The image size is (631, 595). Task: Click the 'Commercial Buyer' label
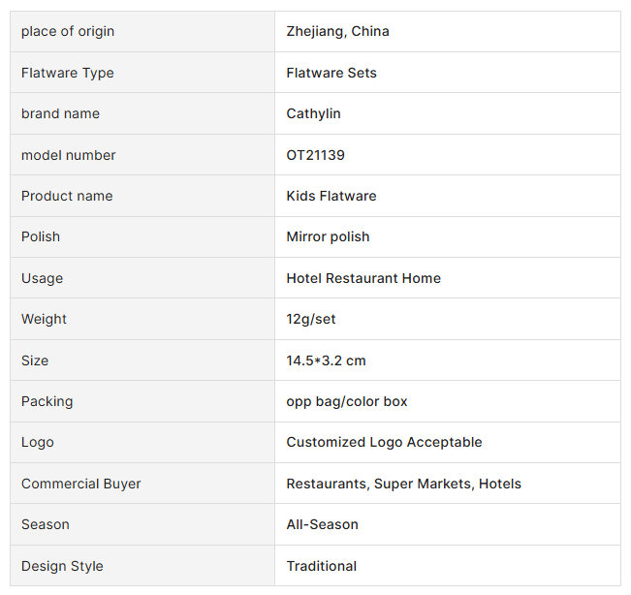point(81,484)
